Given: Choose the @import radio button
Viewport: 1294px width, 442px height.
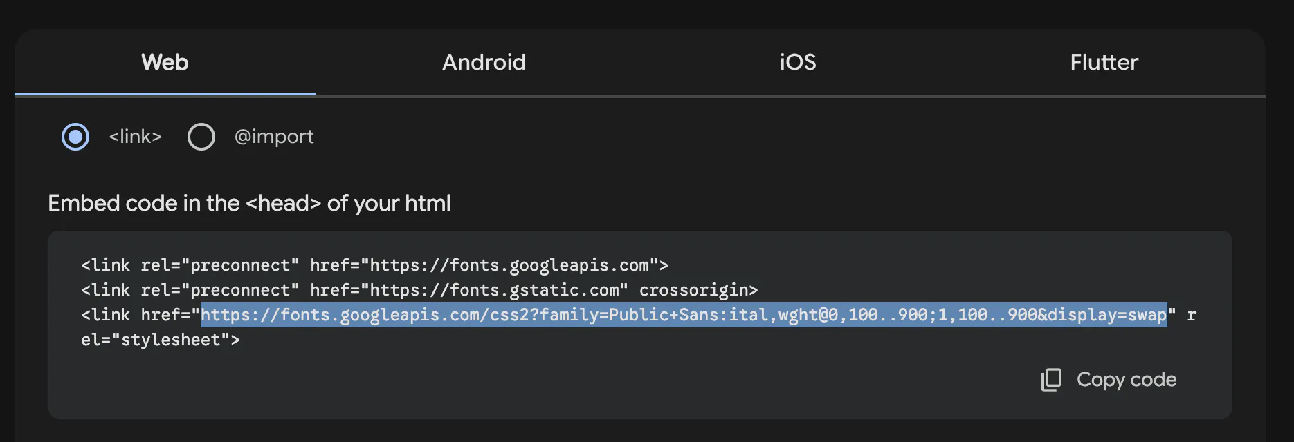Looking at the screenshot, I should [201, 137].
